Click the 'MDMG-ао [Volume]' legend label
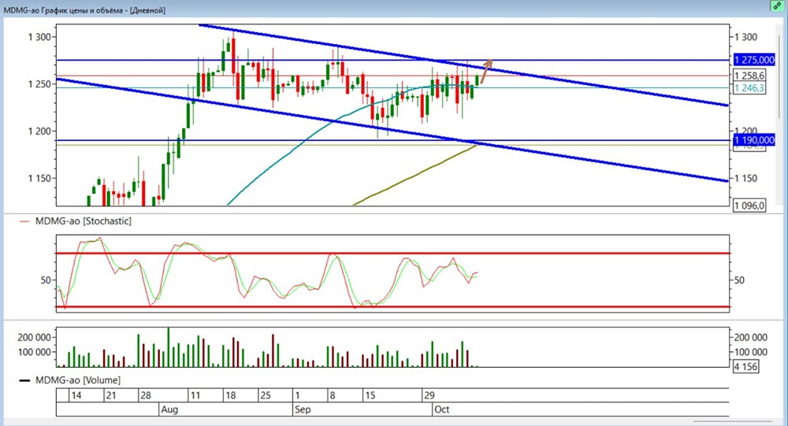 78,380
